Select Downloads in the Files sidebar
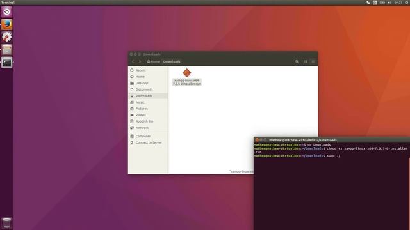The image size is (410, 230). 148,96
